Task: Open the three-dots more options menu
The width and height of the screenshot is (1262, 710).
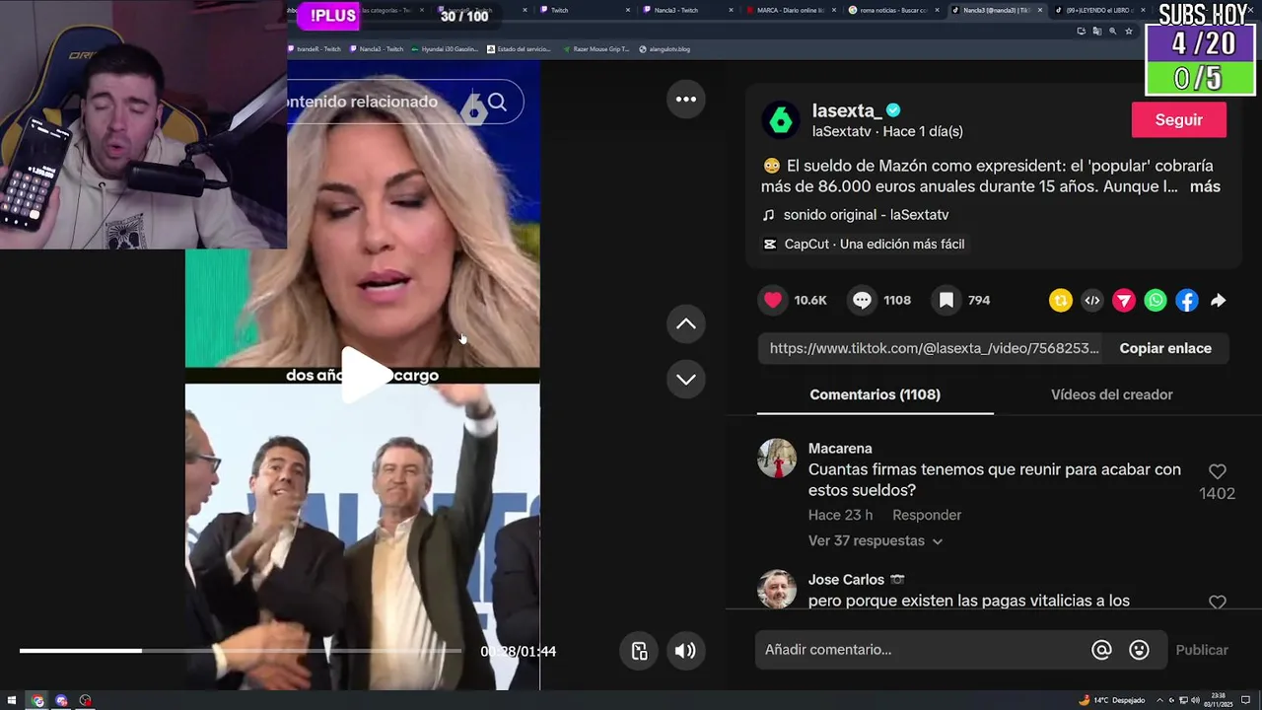Action: click(686, 100)
